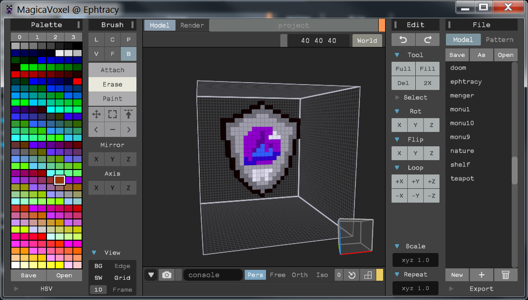Choose Attach brush action
Viewport: 528px width, 300px height.
112,70
